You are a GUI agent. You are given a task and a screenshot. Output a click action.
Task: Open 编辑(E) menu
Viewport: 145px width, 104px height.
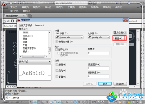pyautogui.click(x=25, y=7)
